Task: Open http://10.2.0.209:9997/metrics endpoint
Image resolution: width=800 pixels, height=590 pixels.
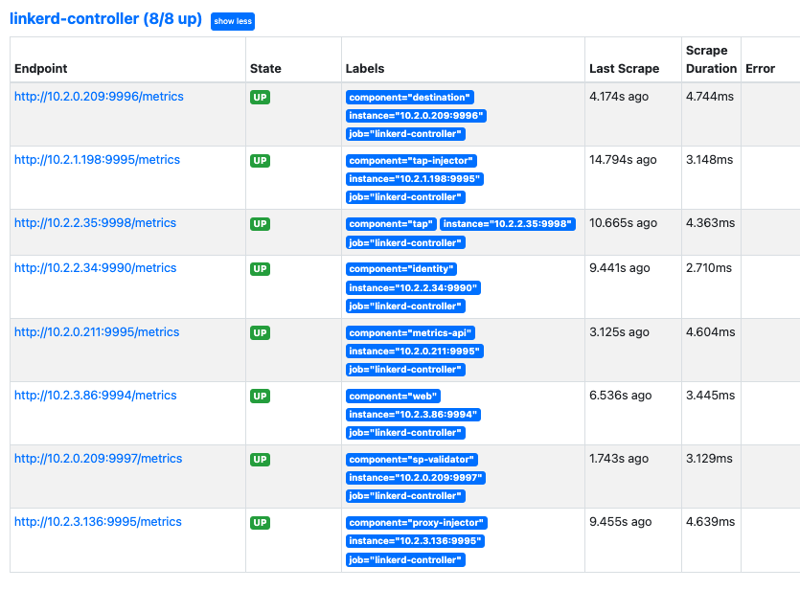Action: coord(98,459)
